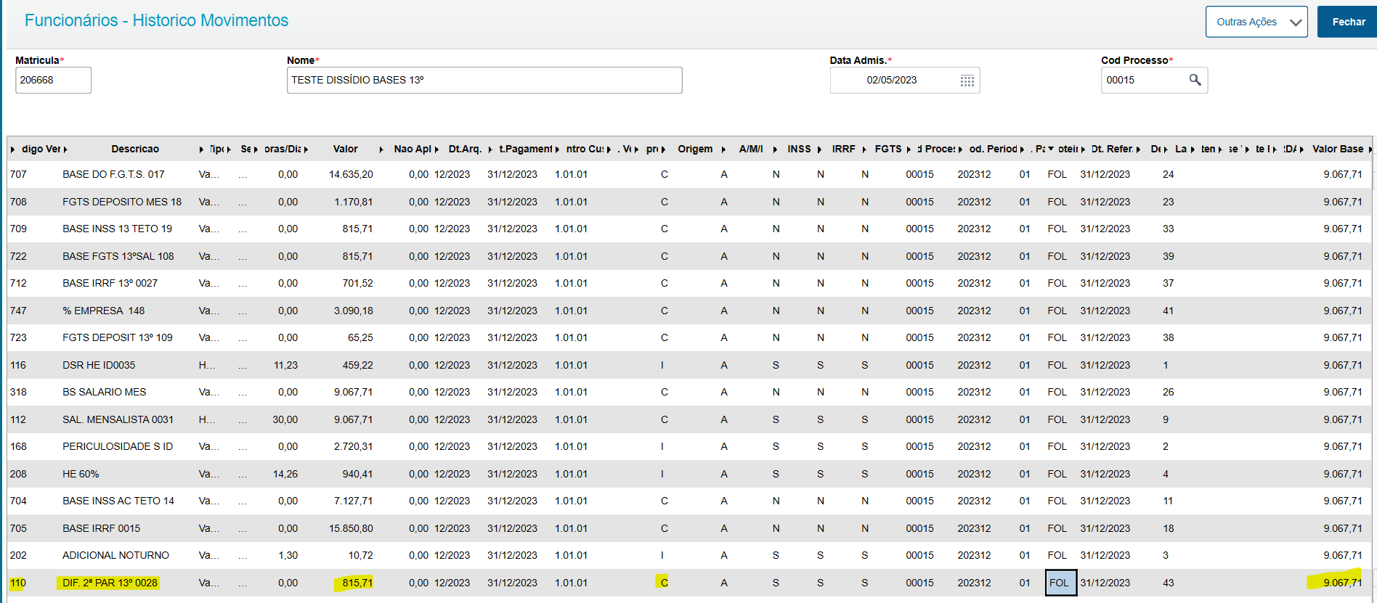Click the Nao Apl column header
The width and height of the screenshot is (1377, 603).
pyautogui.click(x=413, y=149)
